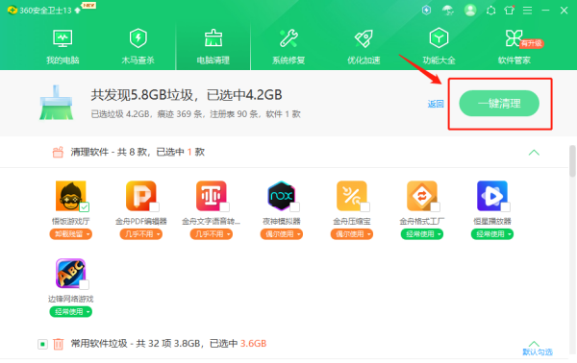Check the 边锋网络游戏 checkbox

(x=85, y=285)
